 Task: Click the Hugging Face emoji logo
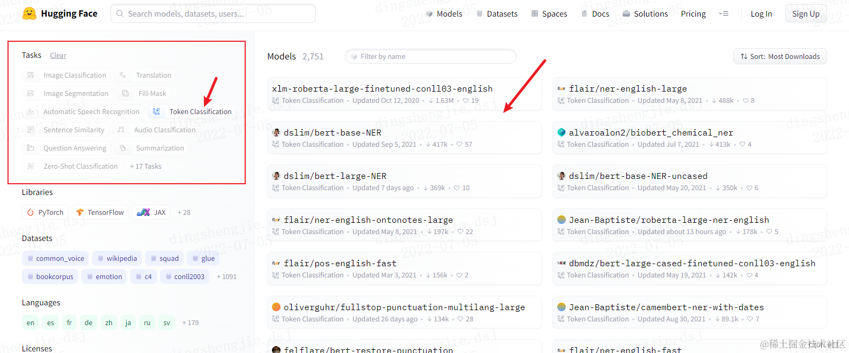pos(29,13)
